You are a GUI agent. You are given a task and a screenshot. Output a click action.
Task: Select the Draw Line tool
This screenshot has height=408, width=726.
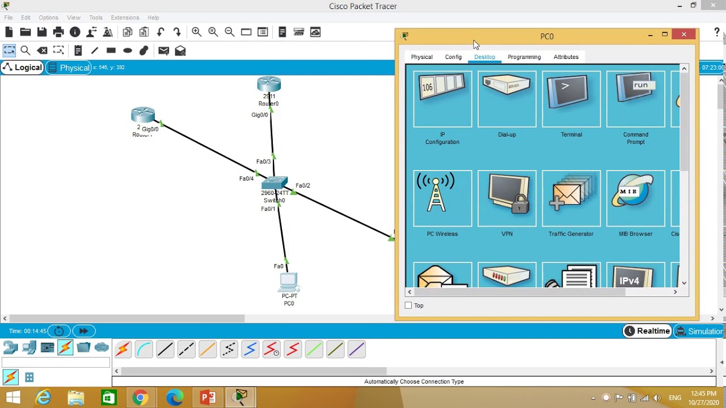pos(95,50)
